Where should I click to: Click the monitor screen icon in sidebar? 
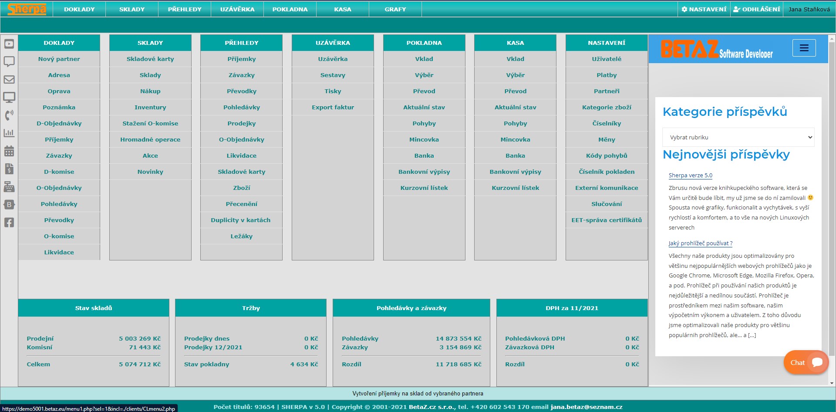point(9,97)
